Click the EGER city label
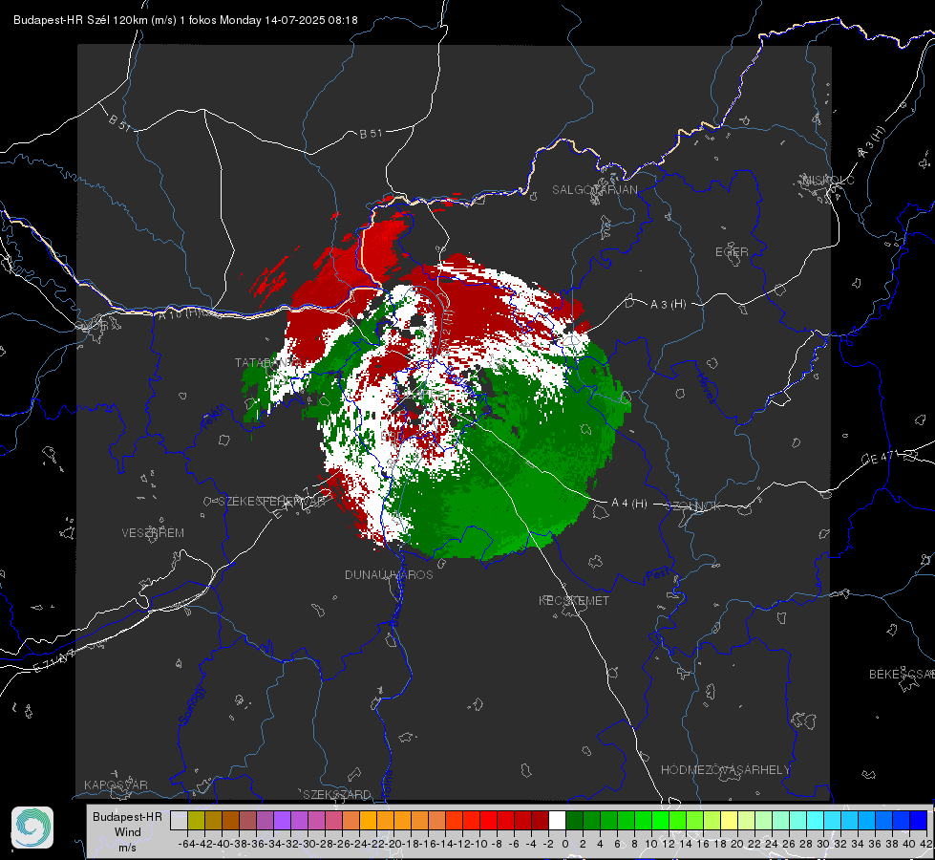The height and width of the screenshot is (860, 935). 732,252
